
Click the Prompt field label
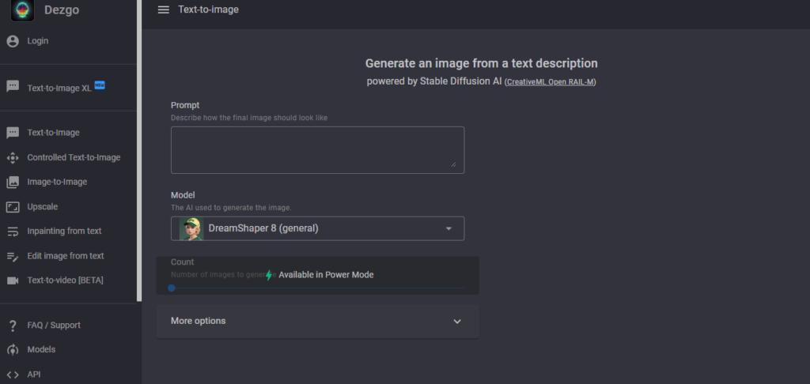point(185,105)
